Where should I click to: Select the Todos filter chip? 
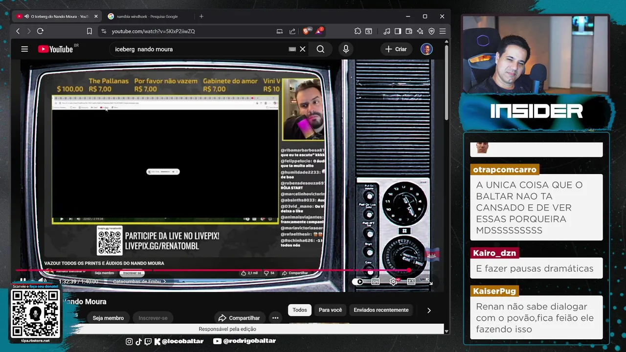300,310
